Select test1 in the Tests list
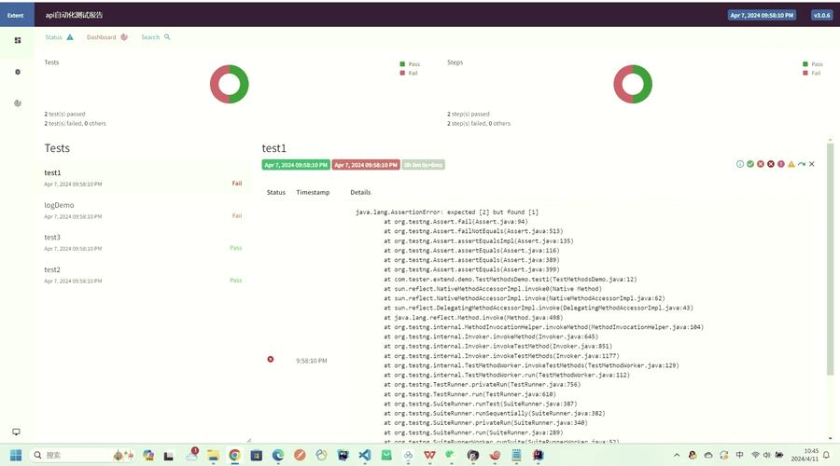The image size is (840, 466). (x=143, y=178)
